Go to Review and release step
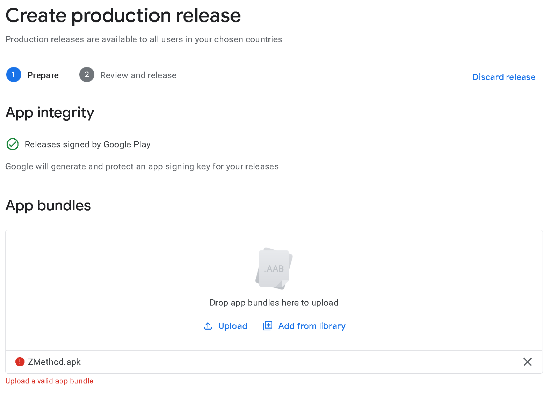 (x=138, y=75)
